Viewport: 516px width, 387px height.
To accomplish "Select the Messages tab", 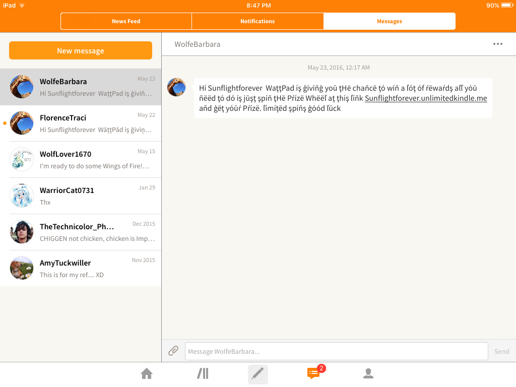I will point(390,21).
